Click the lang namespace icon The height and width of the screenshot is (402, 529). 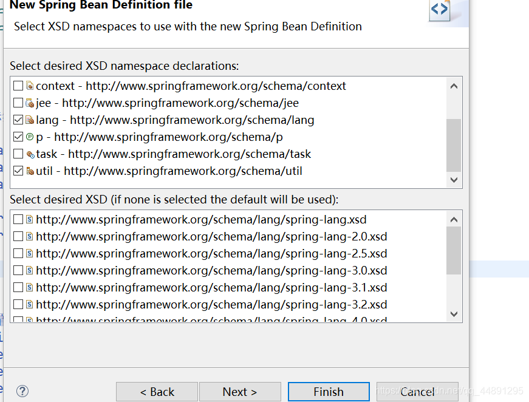coord(30,120)
